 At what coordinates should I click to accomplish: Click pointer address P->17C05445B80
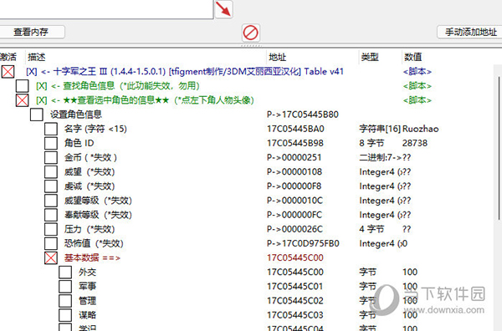[303, 115]
